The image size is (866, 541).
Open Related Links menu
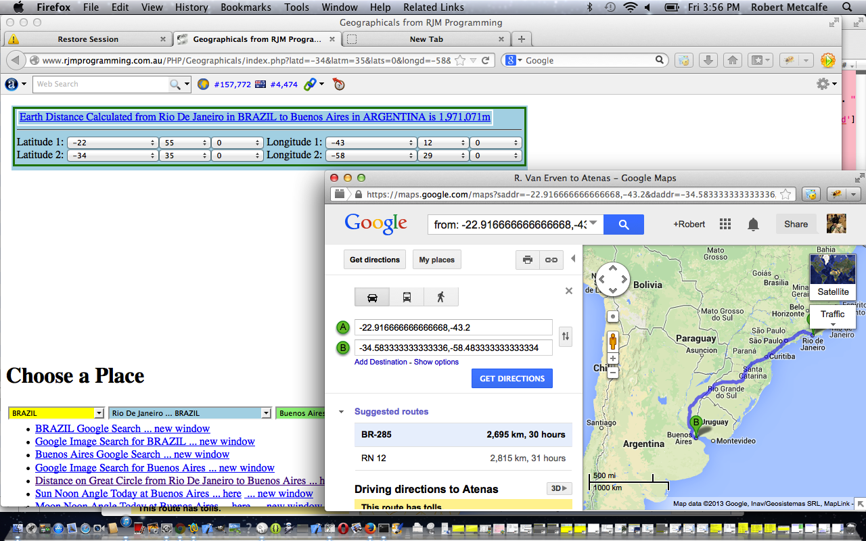pyautogui.click(x=434, y=7)
